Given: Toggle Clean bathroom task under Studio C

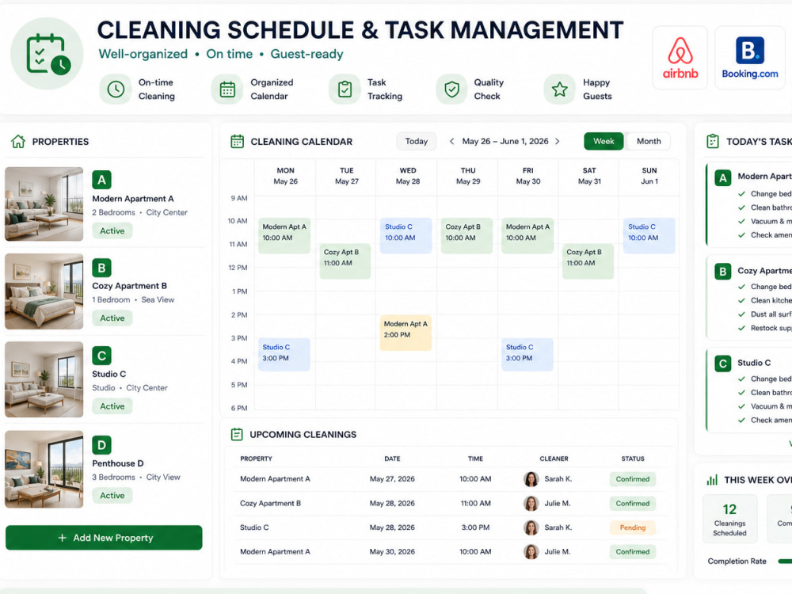Looking at the screenshot, I should pyautogui.click(x=741, y=393).
